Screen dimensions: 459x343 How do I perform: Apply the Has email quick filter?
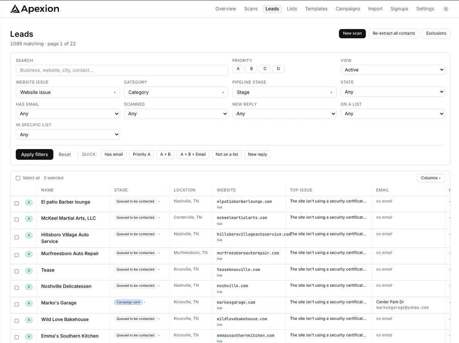click(x=113, y=155)
